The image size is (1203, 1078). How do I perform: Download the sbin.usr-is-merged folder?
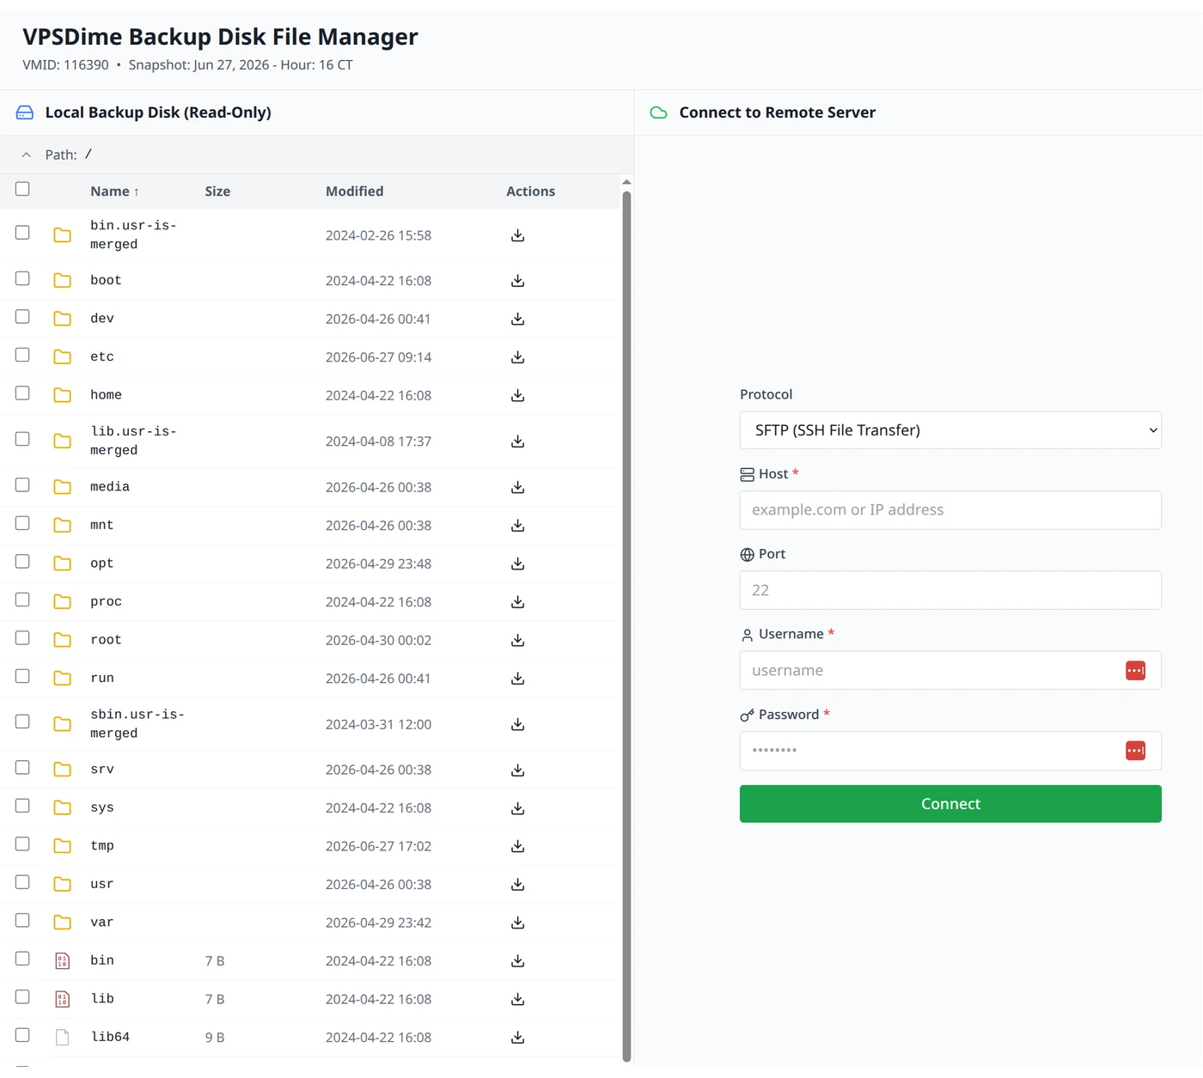[x=517, y=724]
